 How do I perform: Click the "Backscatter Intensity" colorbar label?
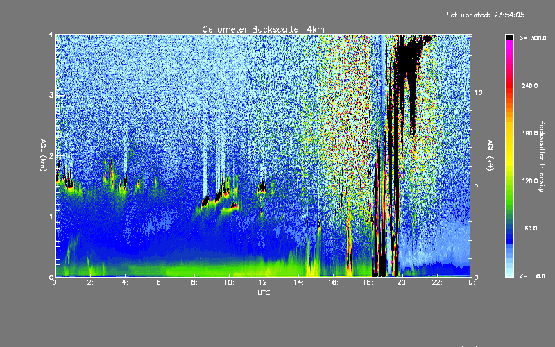542,156
